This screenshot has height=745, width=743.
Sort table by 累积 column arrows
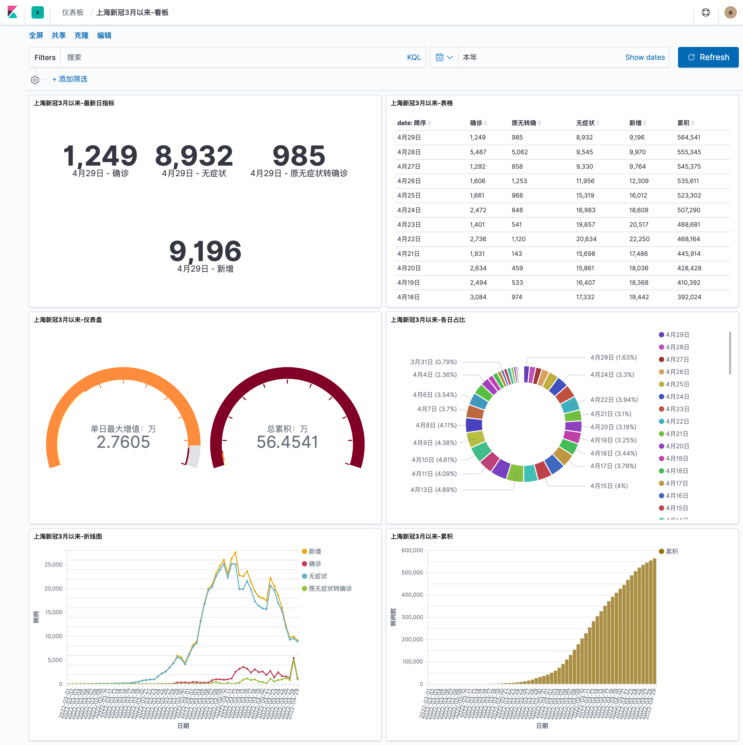click(693, 123)
